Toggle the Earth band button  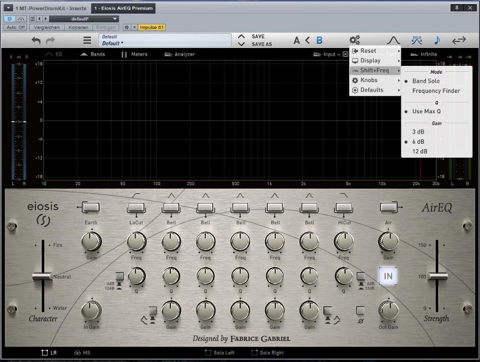tap(91, 207)
